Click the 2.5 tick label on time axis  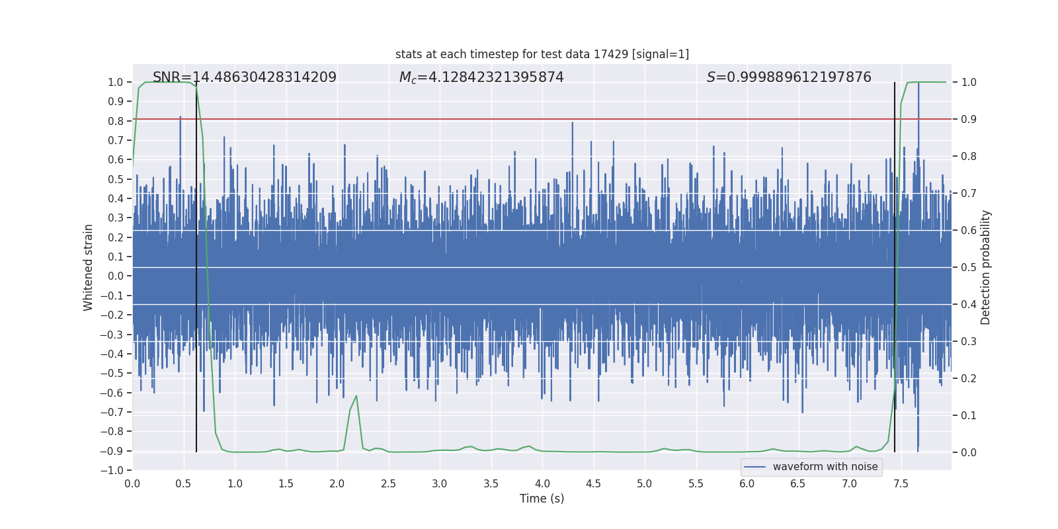388,483
